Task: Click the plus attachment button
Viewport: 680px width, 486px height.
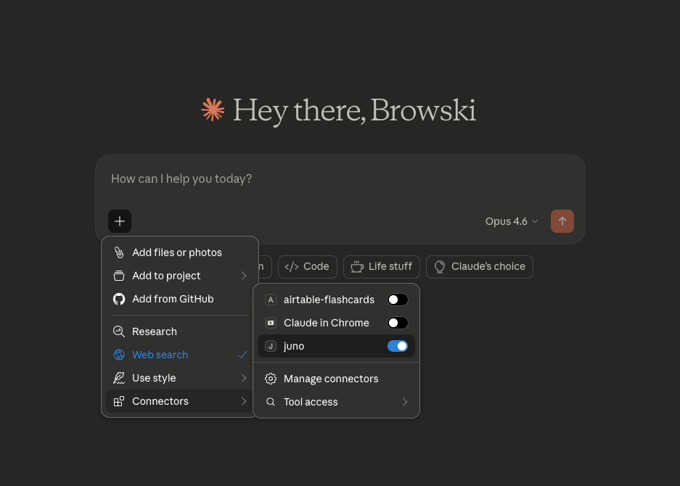Action: [x=120, y=221]
